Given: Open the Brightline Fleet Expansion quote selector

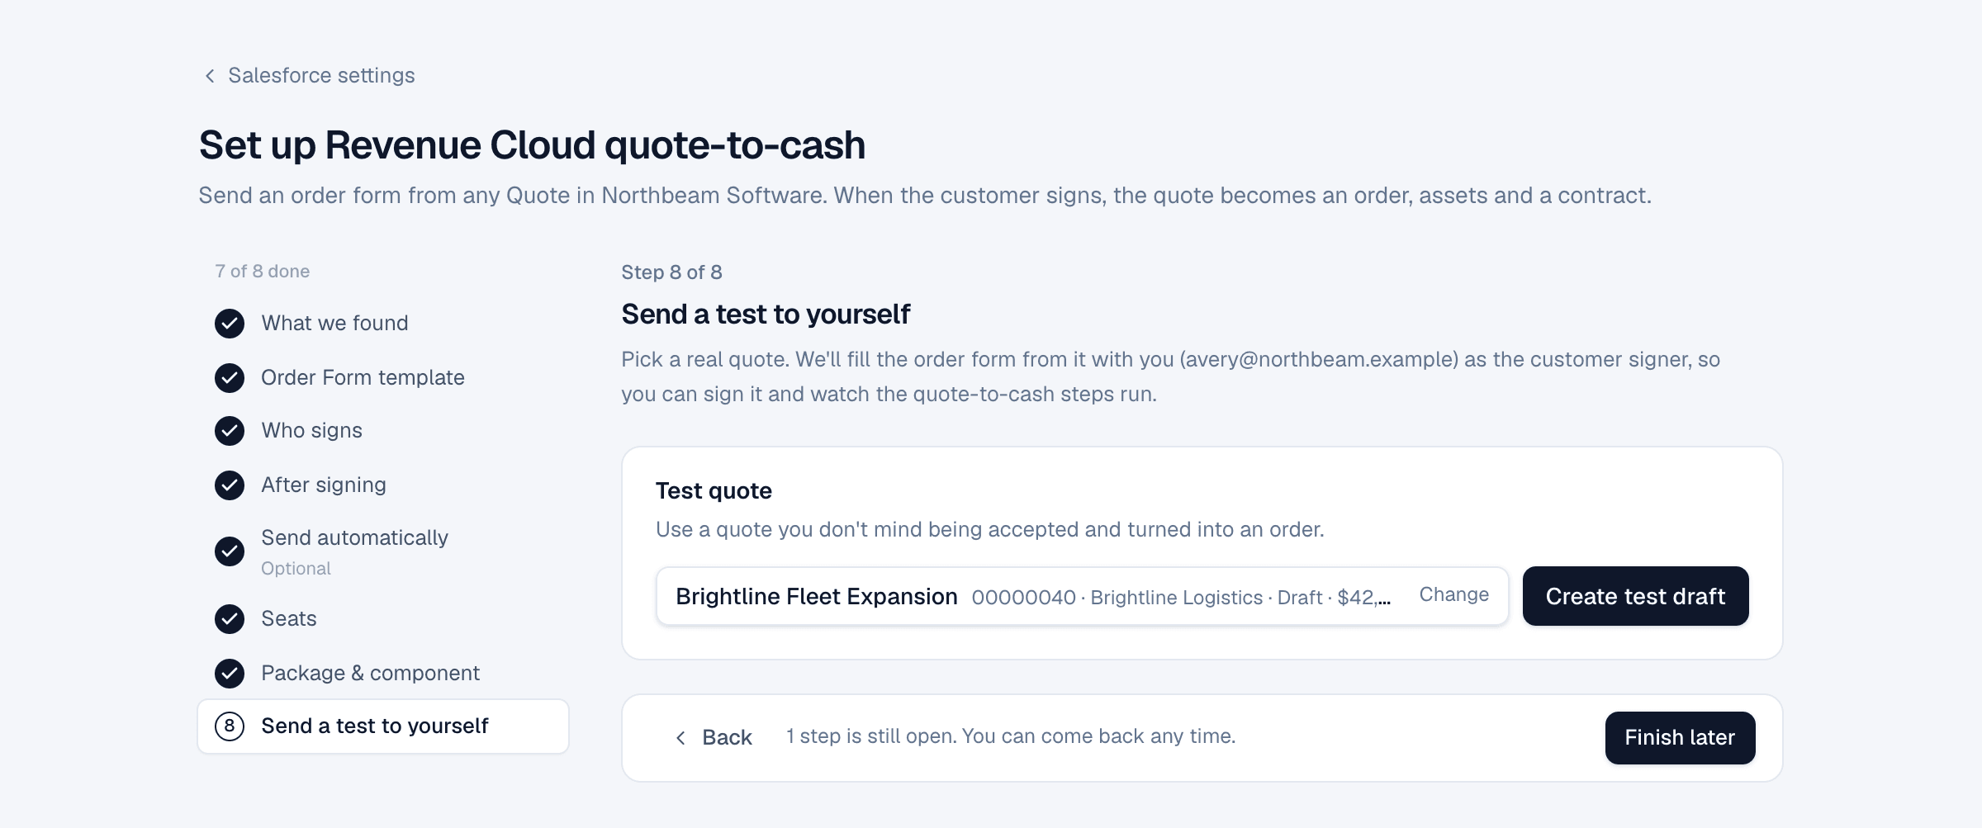Looking at the screenshot, I should pyautogui.click(x=1082, y=596).
